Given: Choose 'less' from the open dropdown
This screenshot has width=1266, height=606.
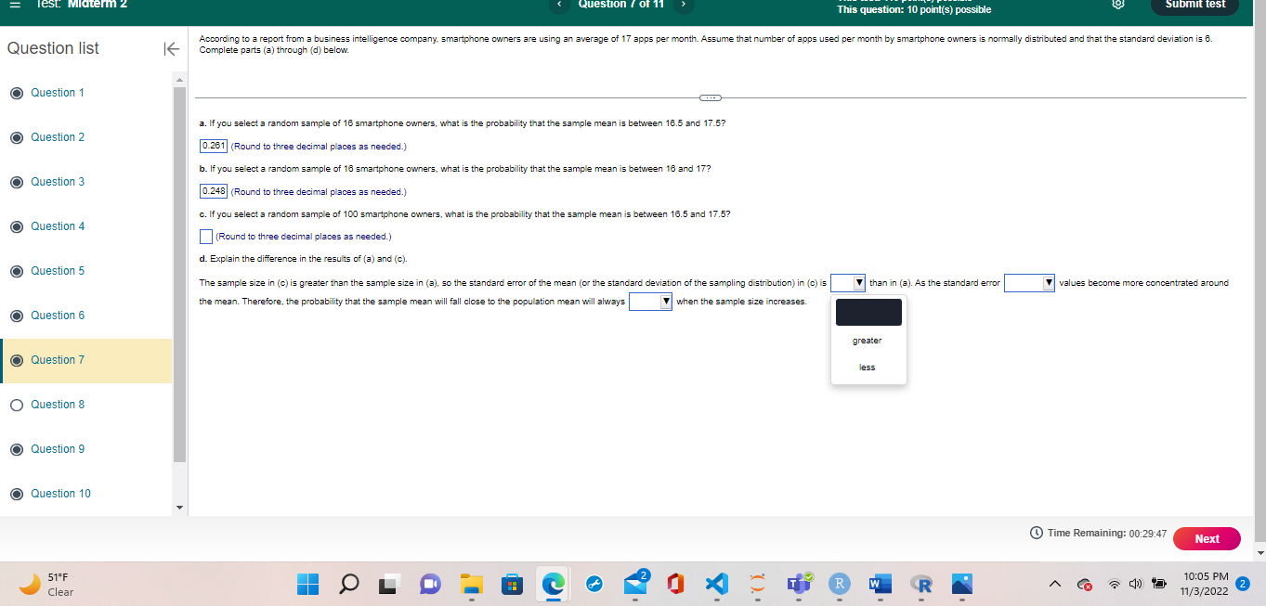Looking at the screenshot, I should coord(867,367).
